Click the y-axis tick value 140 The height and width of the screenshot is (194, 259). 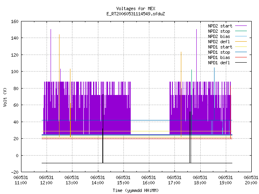click(15, 38)
